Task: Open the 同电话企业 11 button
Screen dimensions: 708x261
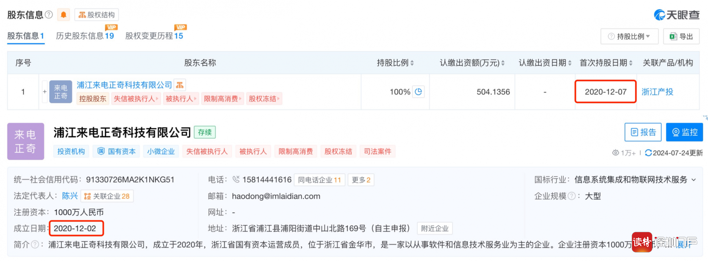Action: [x=319, y=180]
